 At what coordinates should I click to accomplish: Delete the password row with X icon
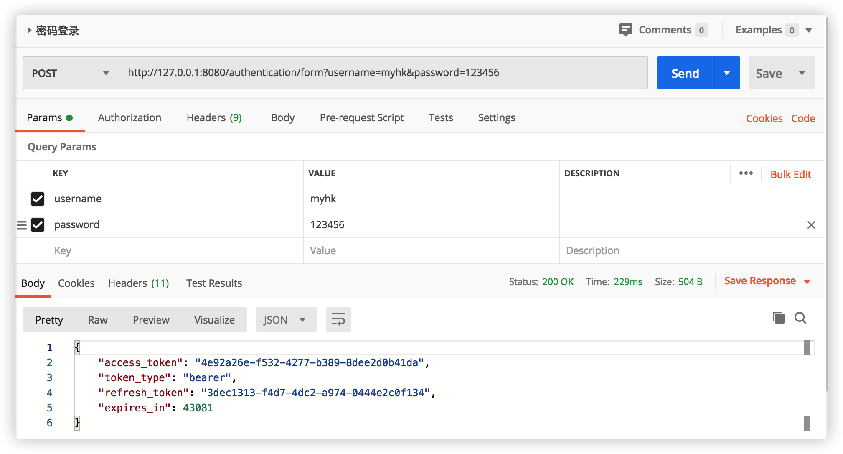[x=811, y=225]
